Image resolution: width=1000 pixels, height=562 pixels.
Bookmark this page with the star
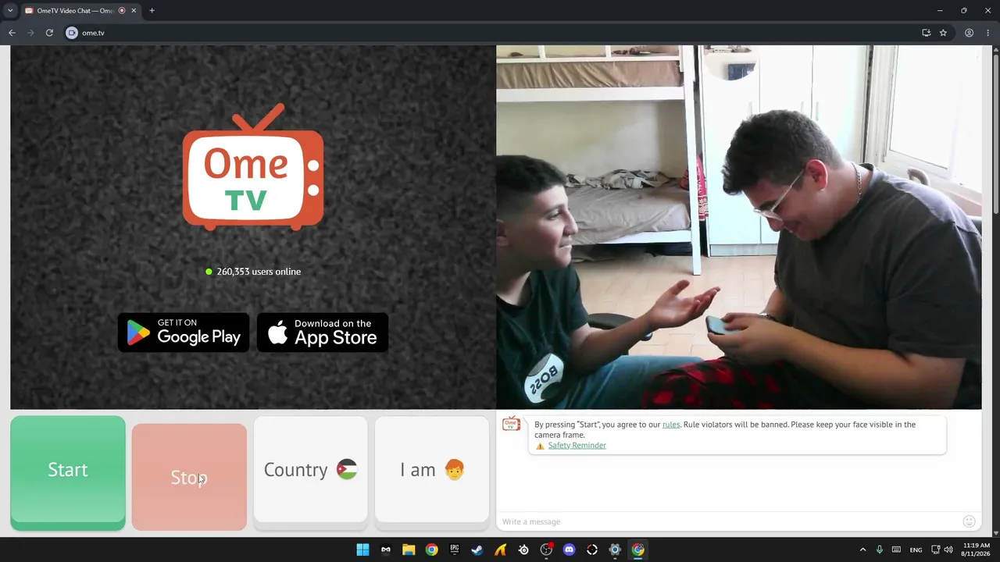pos(944,33)
